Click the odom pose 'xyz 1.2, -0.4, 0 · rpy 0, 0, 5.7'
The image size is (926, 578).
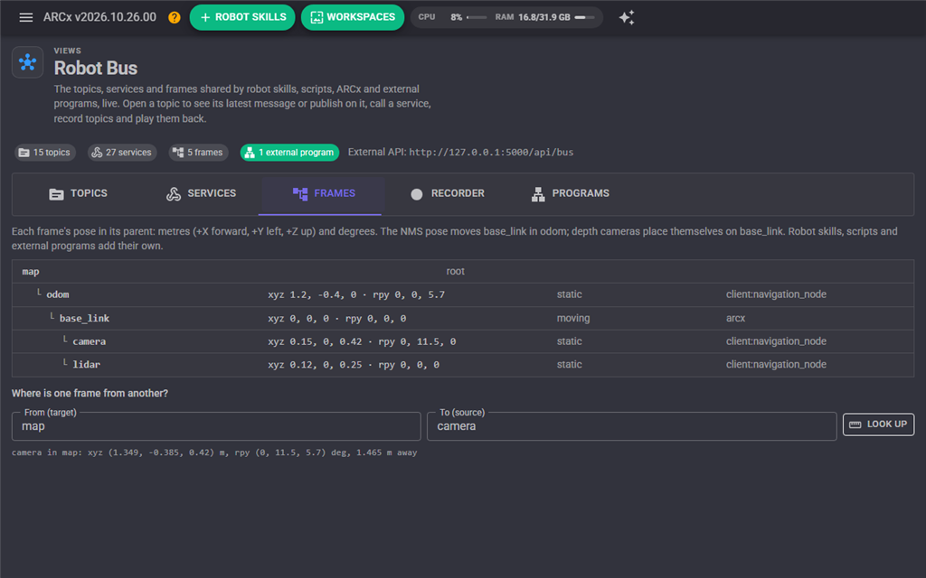pos(356,294)
